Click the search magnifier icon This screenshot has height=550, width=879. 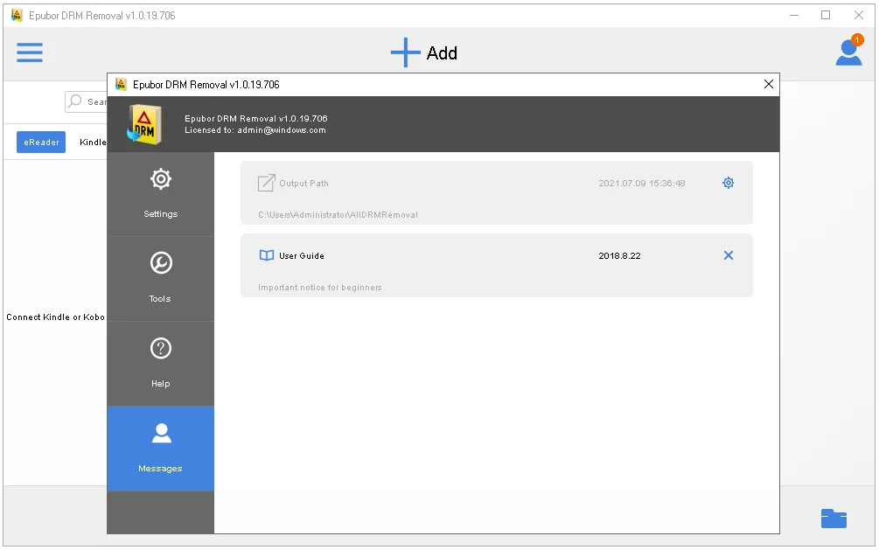(x=74, y=101)
